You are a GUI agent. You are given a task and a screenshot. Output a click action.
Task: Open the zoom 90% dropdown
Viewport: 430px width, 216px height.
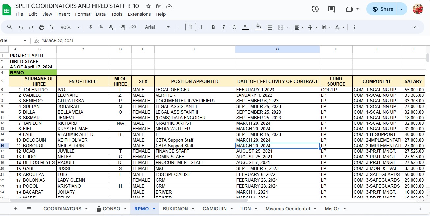(x=70, y=27)
